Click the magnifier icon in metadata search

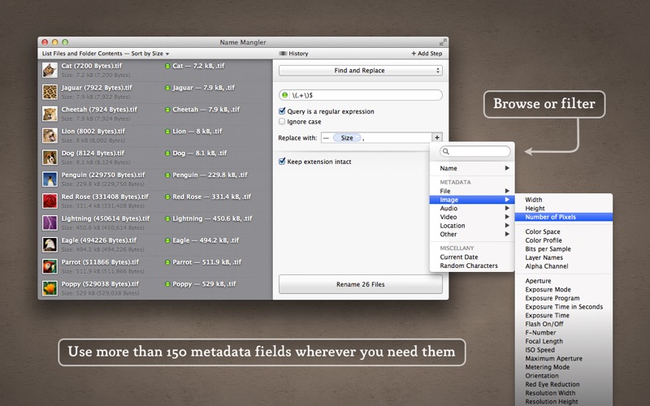446,152
